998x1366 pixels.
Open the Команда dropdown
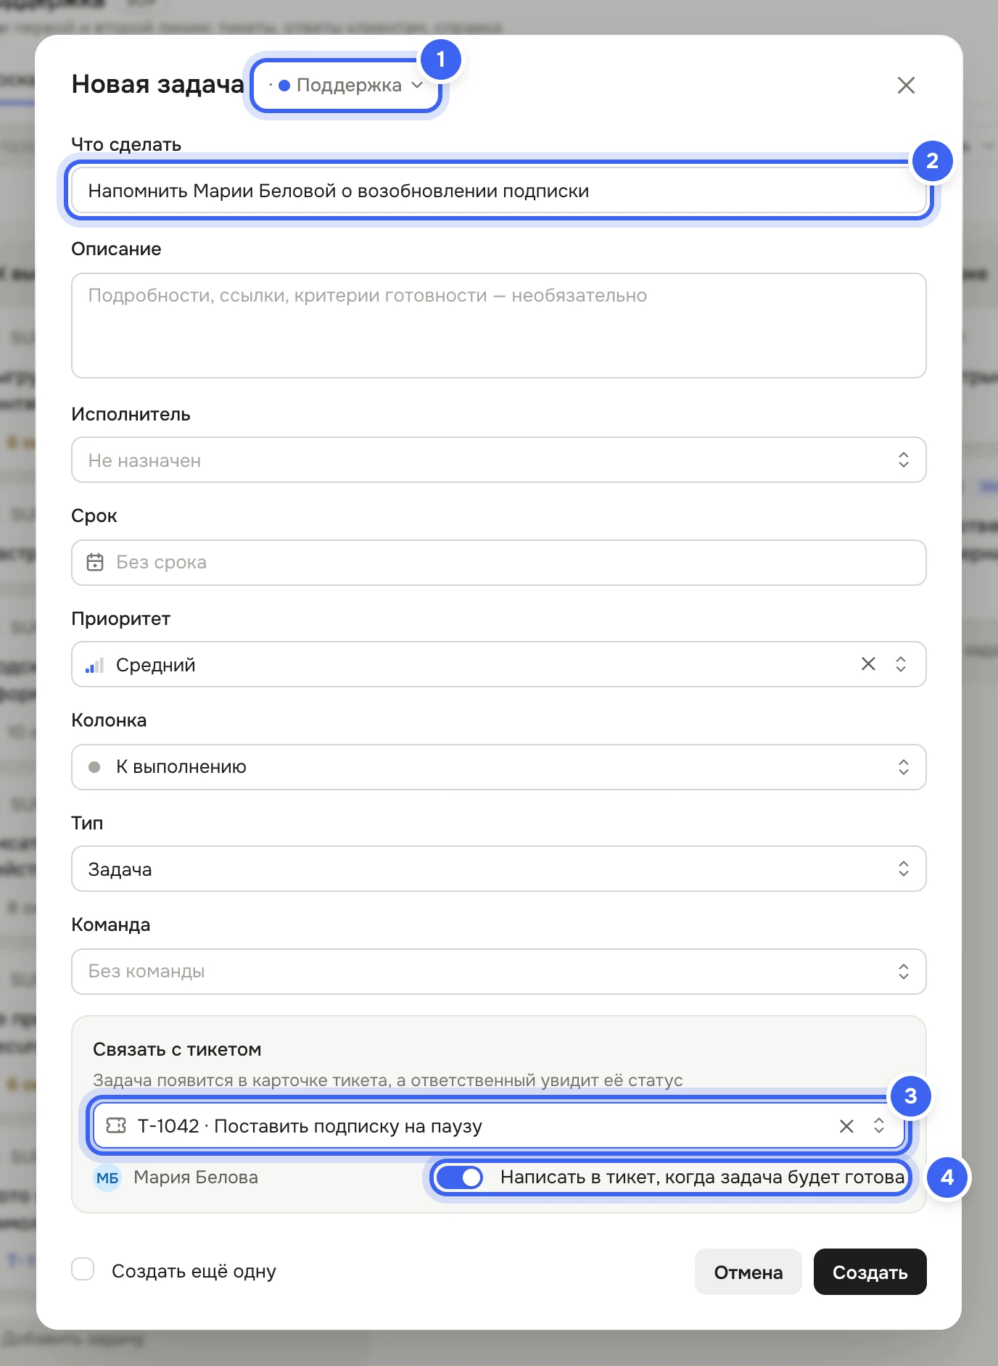(499, 972)
